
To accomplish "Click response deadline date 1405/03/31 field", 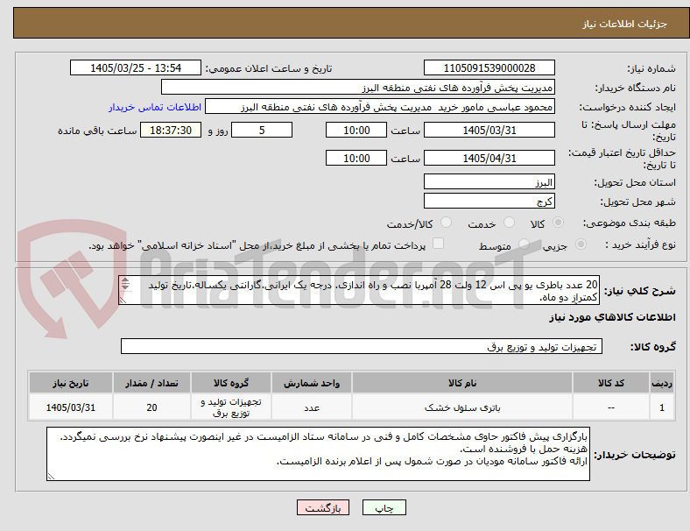I will tap(489, 130).
